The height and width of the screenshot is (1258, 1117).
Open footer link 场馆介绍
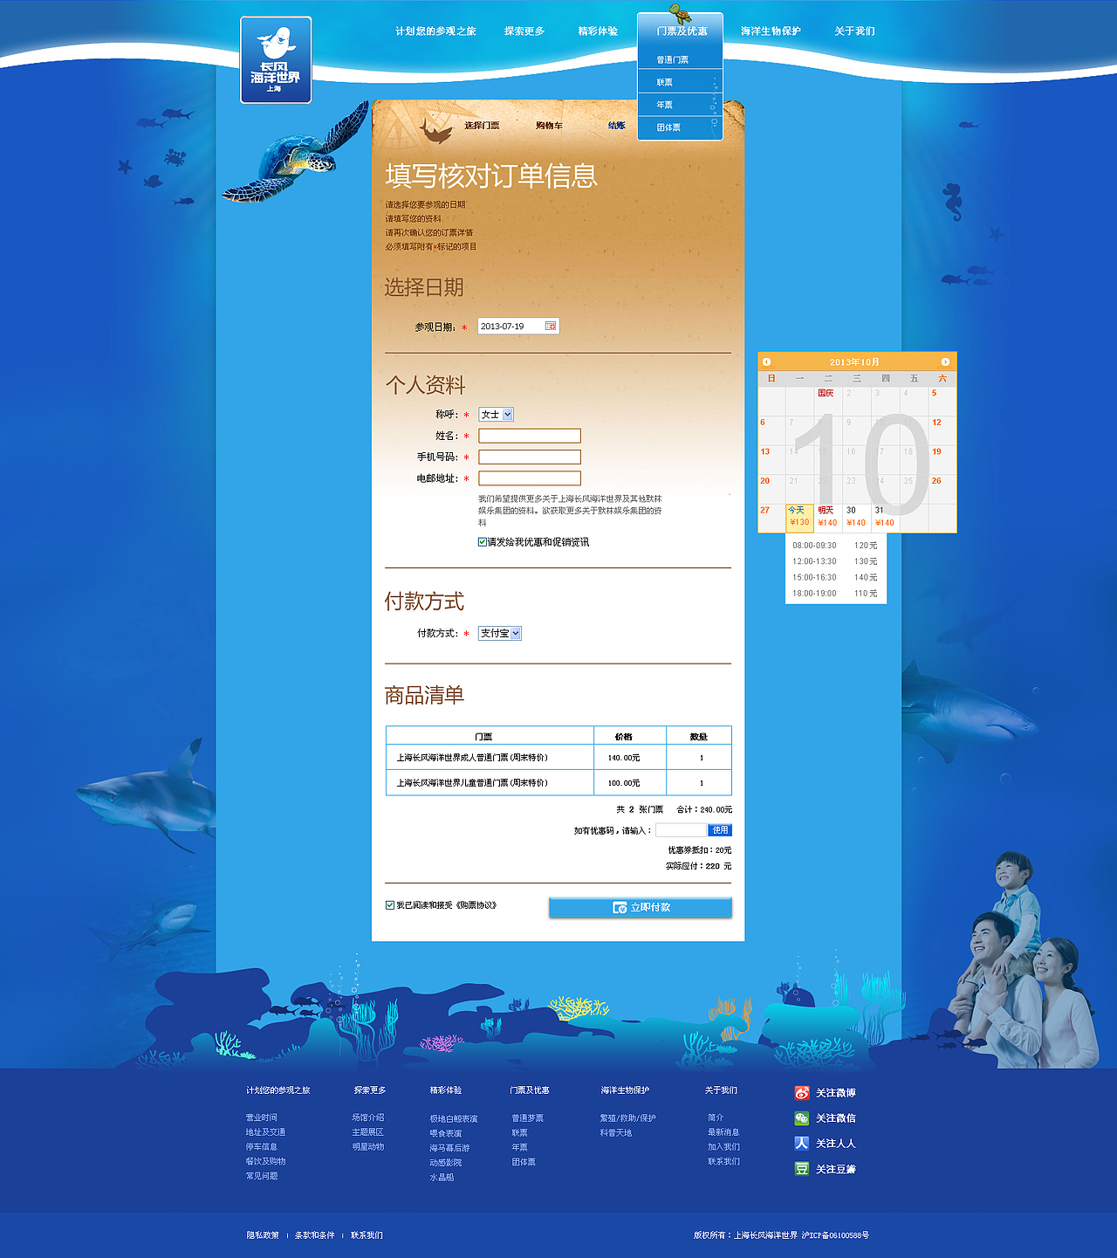click(368, 1117)
